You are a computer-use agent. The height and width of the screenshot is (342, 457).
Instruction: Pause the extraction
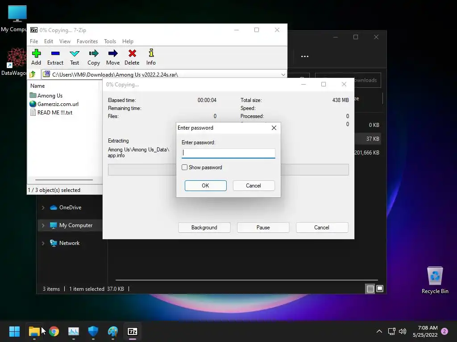coord(263,228)
